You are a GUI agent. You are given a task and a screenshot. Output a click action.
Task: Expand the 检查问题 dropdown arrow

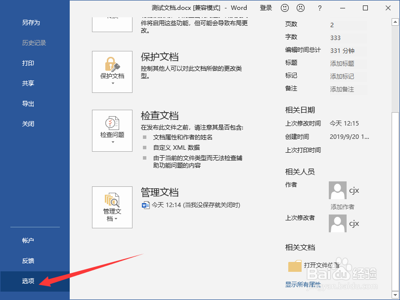[x=112, y=141]
